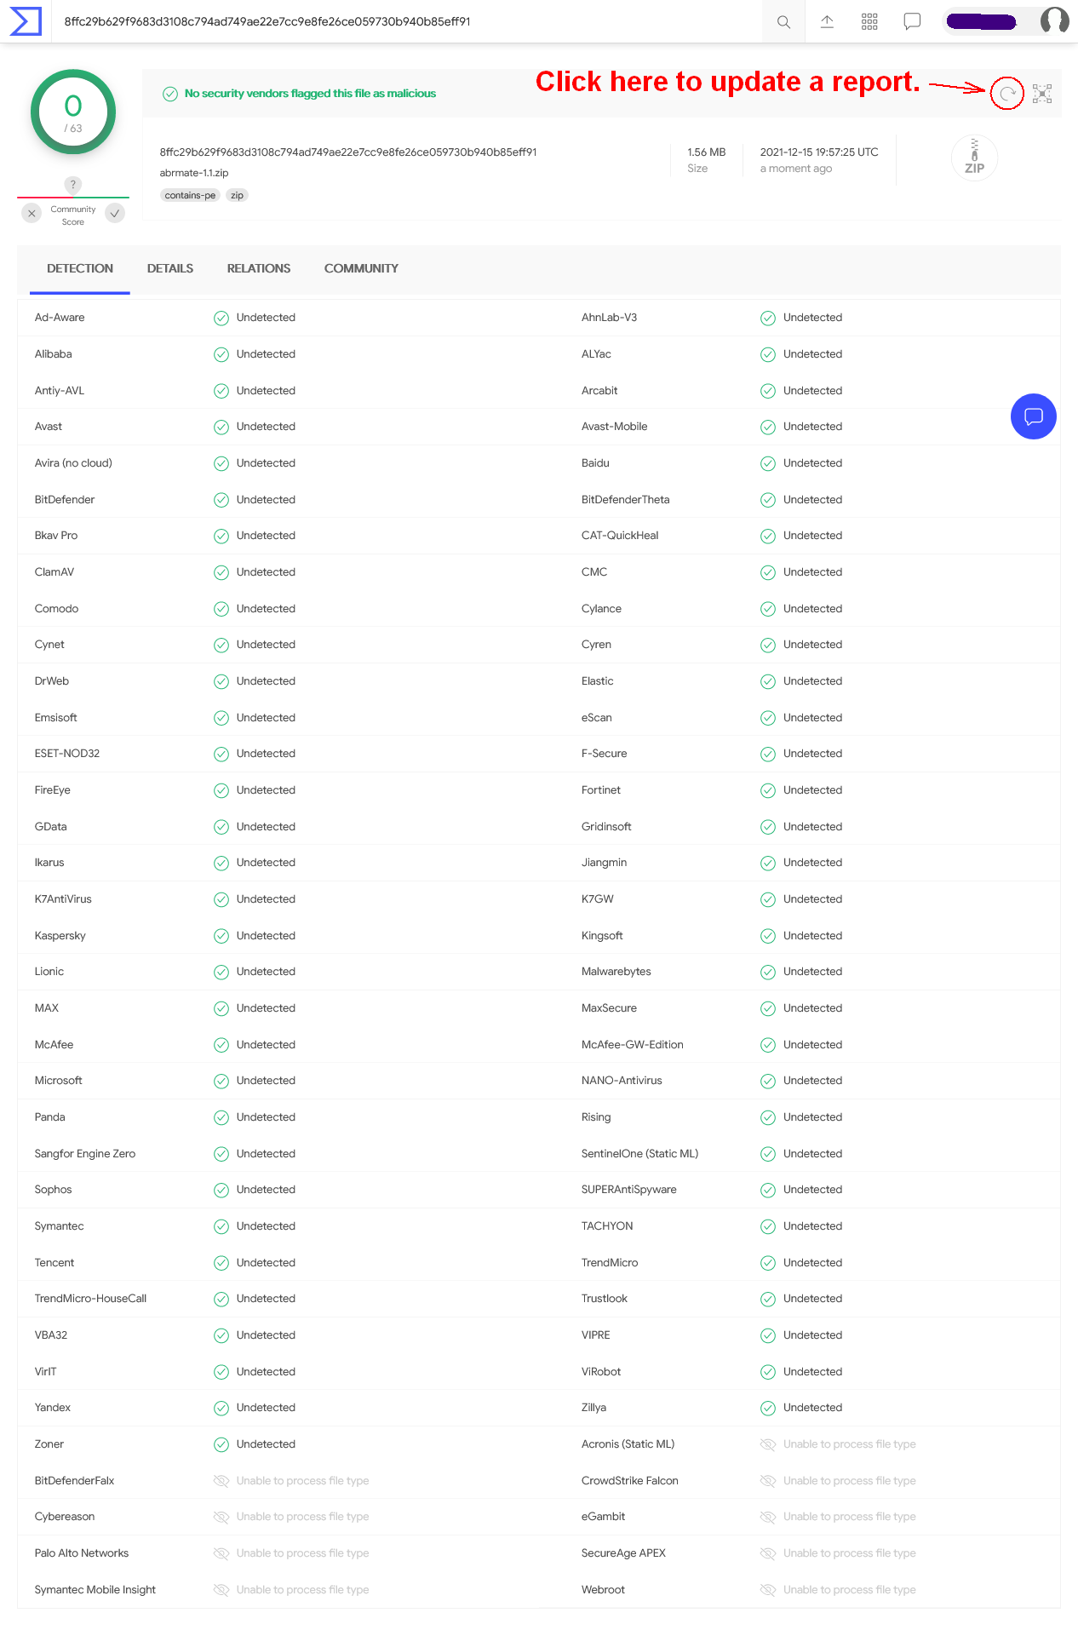The width and height of the screenshot is (1078, 1630).
Task: Vote up with community score checkmark
Action: pos(115,213)
